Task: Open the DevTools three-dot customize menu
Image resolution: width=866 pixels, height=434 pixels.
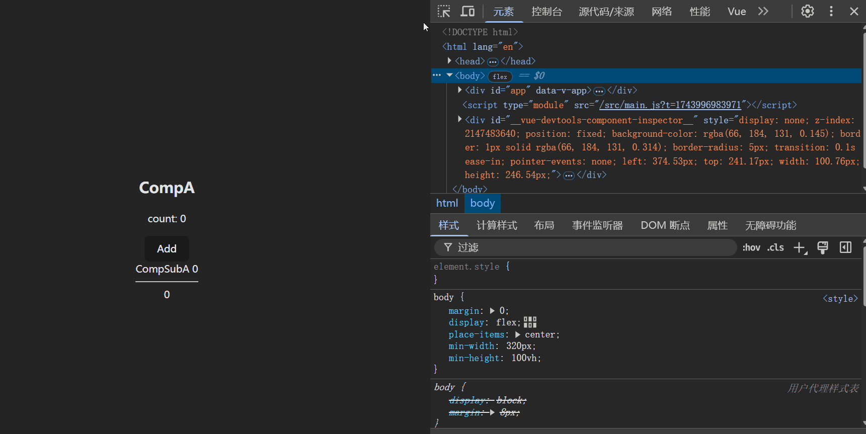Action: (x=831, y=11)
